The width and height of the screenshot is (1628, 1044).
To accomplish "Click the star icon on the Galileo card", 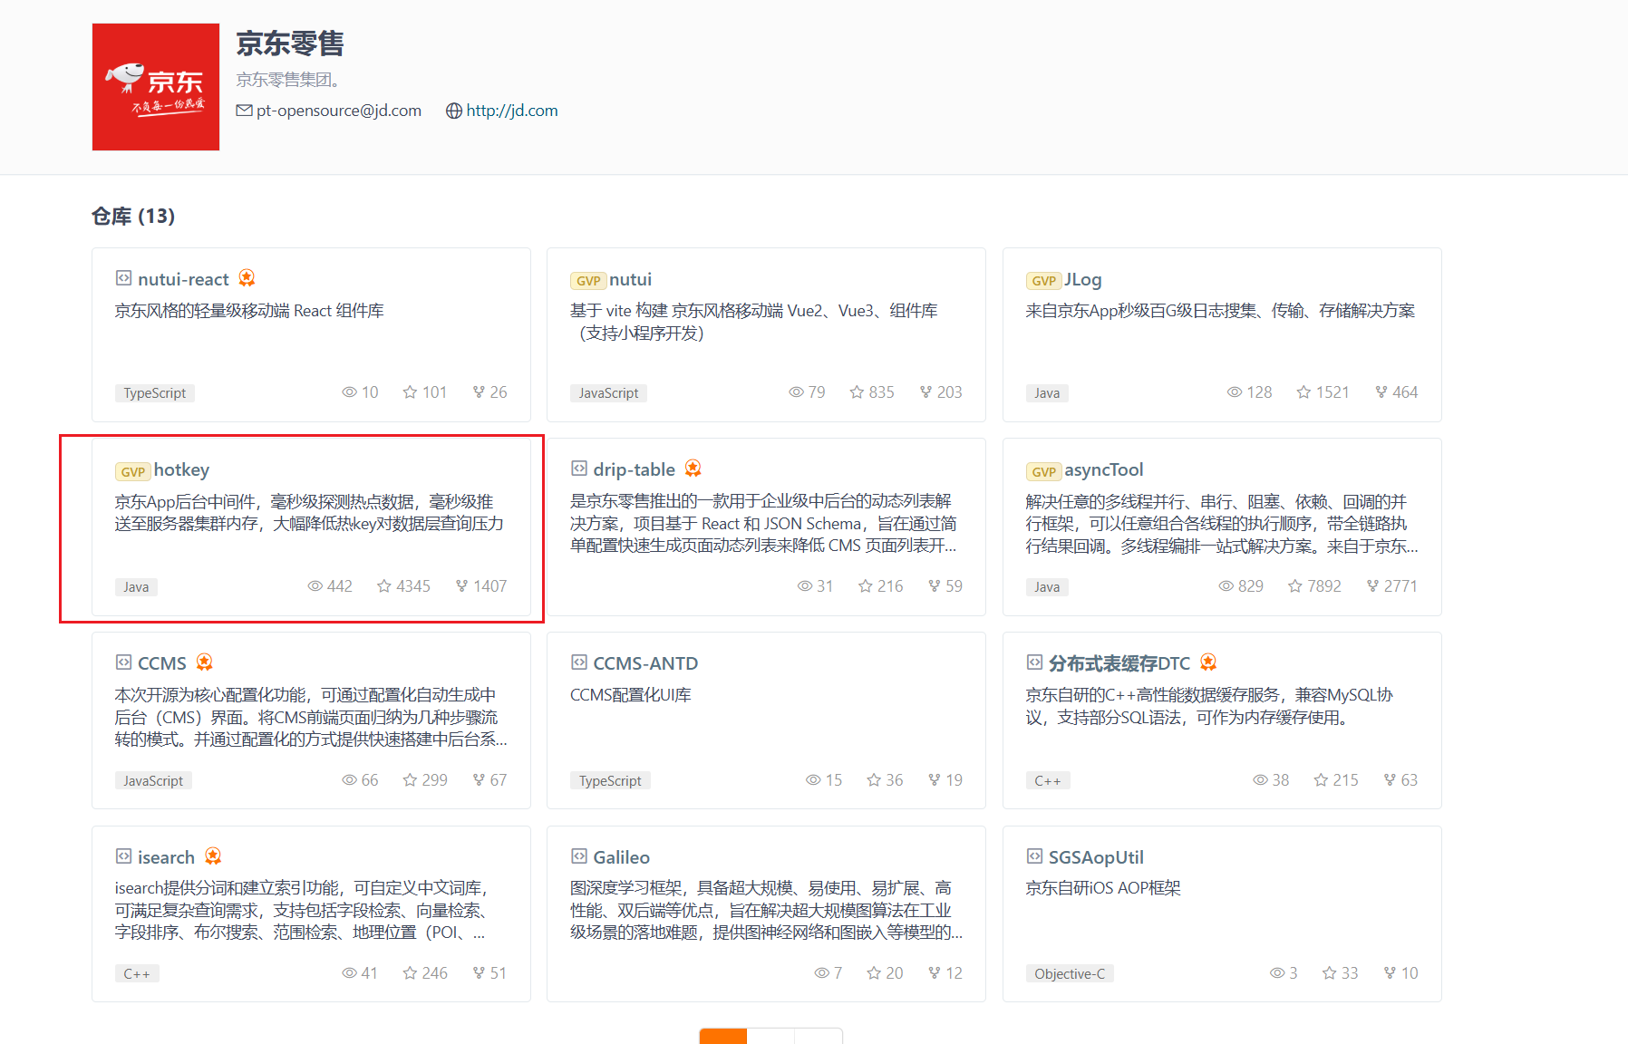I will click(874, 973).
